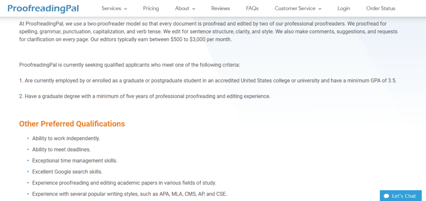
Task: Click criterion 1 about minimum GPA
Action: [208, 81]
